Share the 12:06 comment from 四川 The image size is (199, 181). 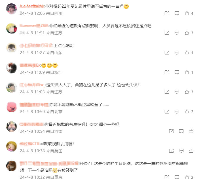tap(167, 13)
